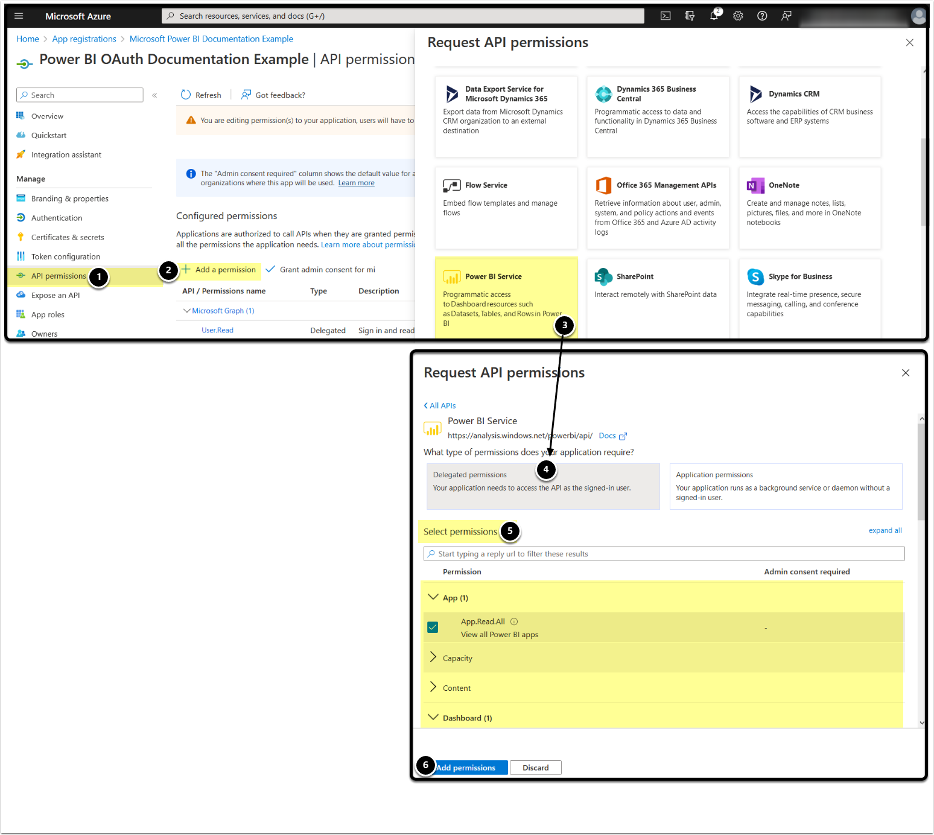Click the Office 365 Management APIs logo
The image size is (934, 835).
coord(603,185)
